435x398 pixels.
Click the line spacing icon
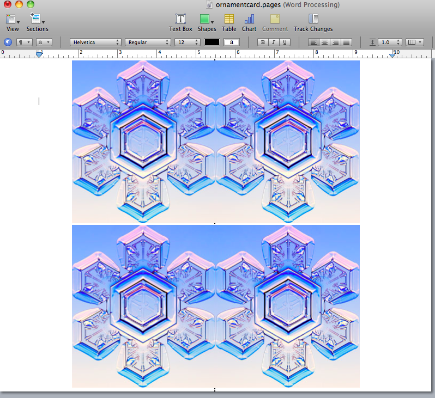pyautogui.click(x=372, y=42)
